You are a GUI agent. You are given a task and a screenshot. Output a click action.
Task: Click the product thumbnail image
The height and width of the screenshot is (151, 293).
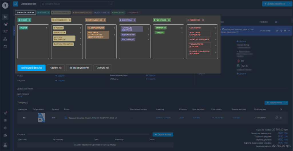tap(42, 118)
